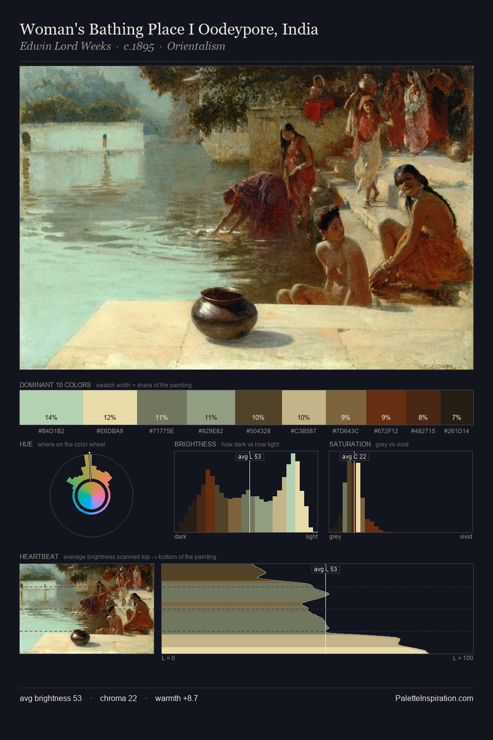
Task: Select the #929E82 sage swatch
Action: click(x=211, y=407)
